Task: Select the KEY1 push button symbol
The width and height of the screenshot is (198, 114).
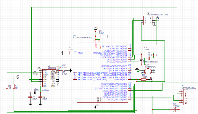Action: [x=148, y=71]
